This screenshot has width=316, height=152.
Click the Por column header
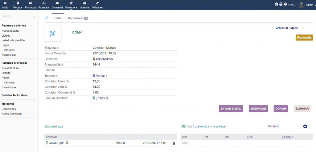click(x=206, y=137)
